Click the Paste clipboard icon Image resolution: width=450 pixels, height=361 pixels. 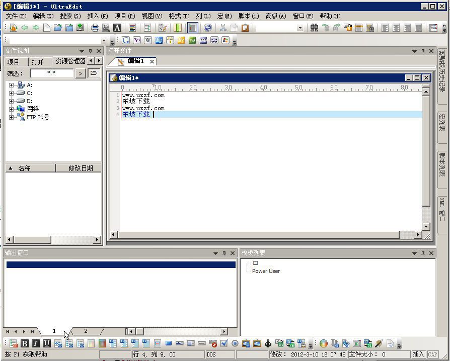[x=245, y=28]
